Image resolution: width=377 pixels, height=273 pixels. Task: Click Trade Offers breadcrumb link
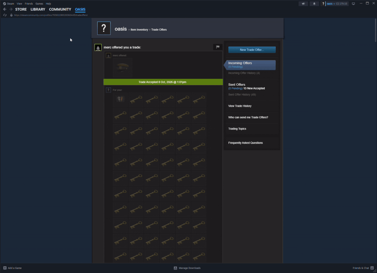159,30
